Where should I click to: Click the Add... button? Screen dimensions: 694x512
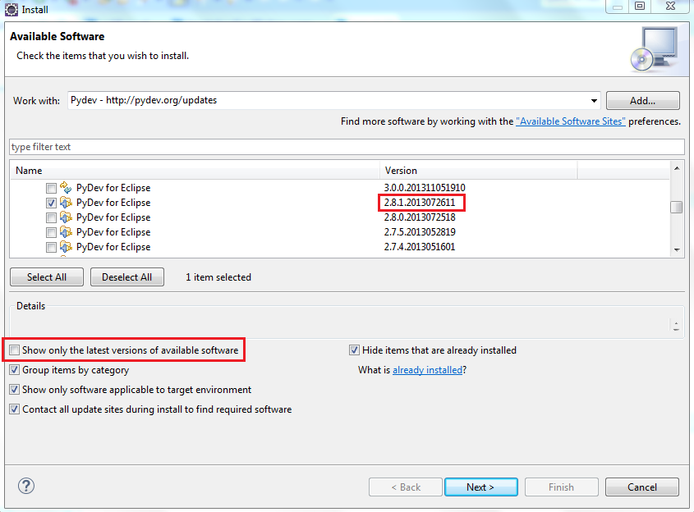[x=642, y=100]
